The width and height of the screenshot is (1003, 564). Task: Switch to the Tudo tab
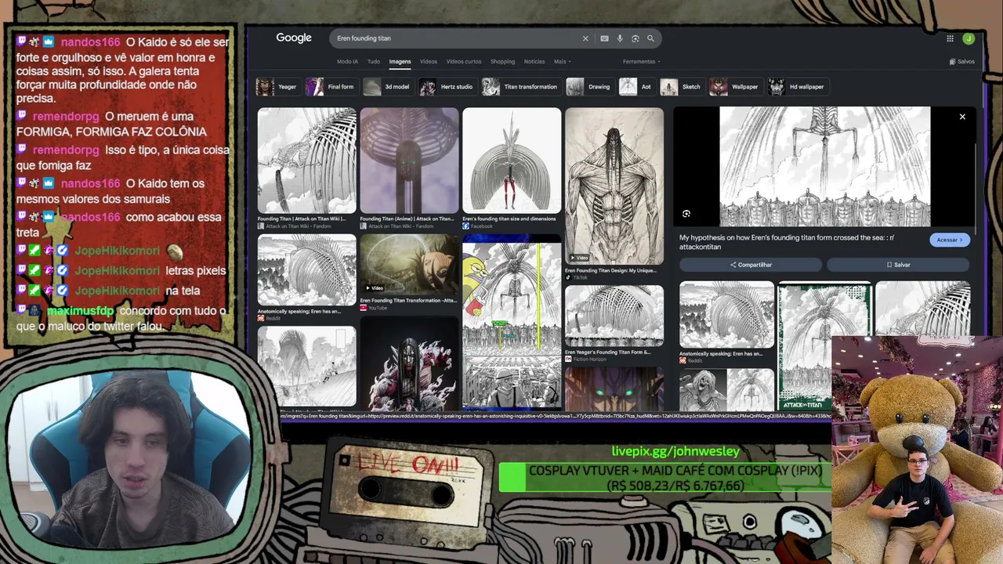pos(374,62)
